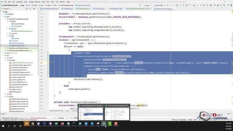Collapse the app module tree node
This screenshot has height=131, width=233.
tap(1, 12)
